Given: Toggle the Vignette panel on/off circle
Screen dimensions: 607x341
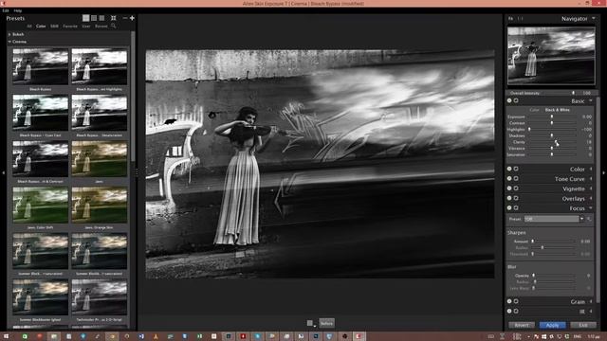Looking at the screenshot, I should (x=509, y=188).
